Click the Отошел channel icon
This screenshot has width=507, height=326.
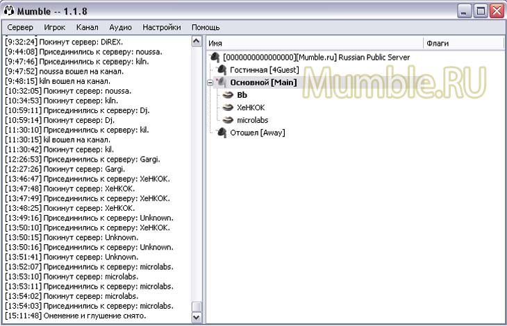pyautogui.click(x=222, y=132)
